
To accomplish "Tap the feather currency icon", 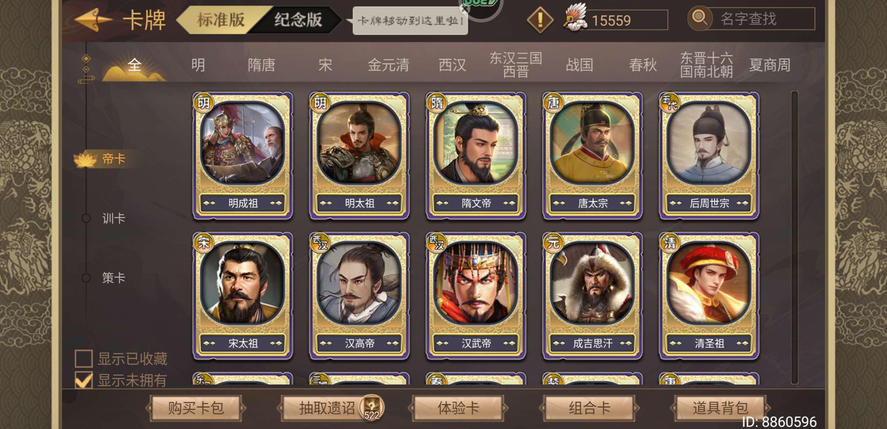I will [575, 17].
